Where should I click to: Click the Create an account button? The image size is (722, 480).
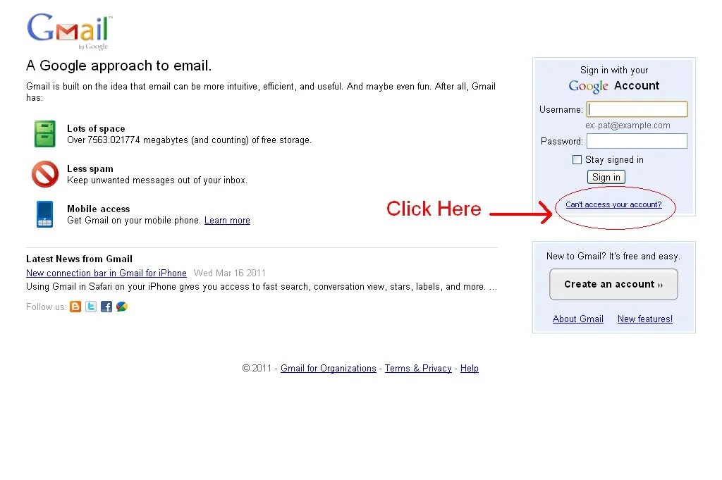613,285
